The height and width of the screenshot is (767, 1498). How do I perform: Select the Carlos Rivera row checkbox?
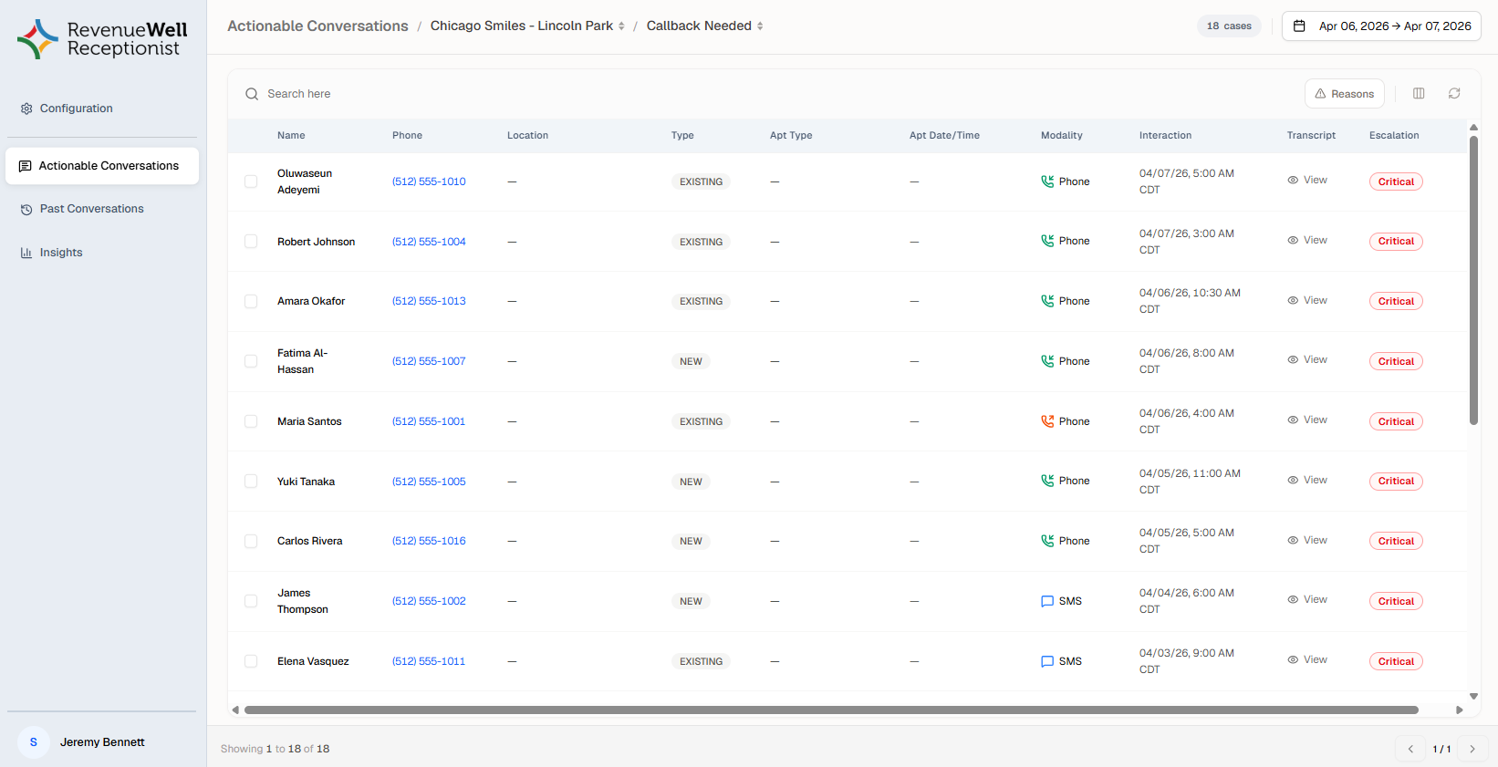(251, 541)
